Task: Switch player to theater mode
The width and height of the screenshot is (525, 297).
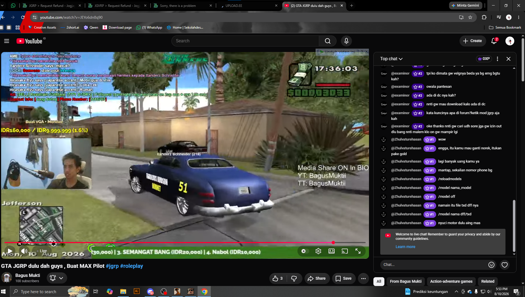Action: [x=331, y=251]
